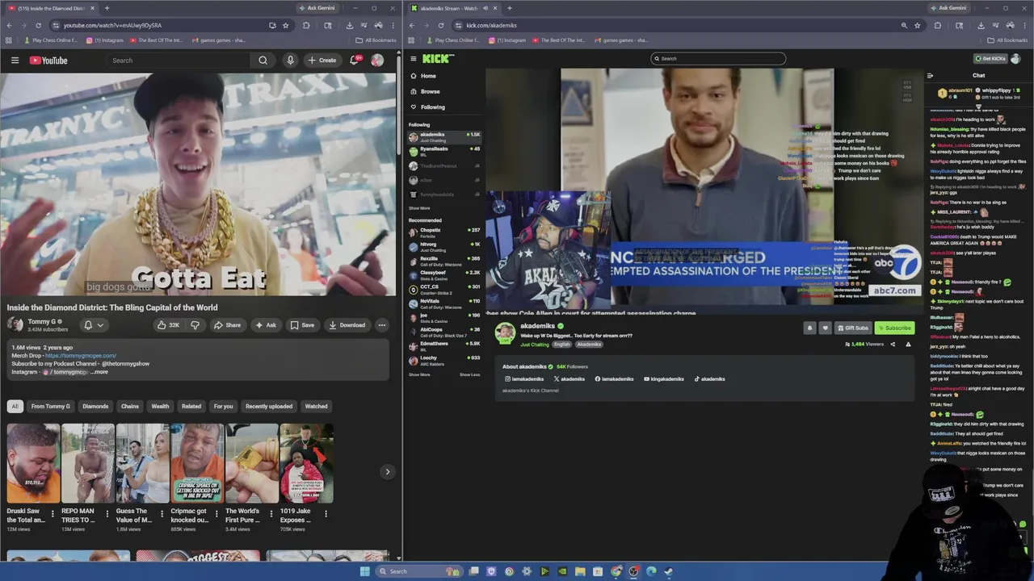Select the Watched filter chip

(x=316, y=407)
